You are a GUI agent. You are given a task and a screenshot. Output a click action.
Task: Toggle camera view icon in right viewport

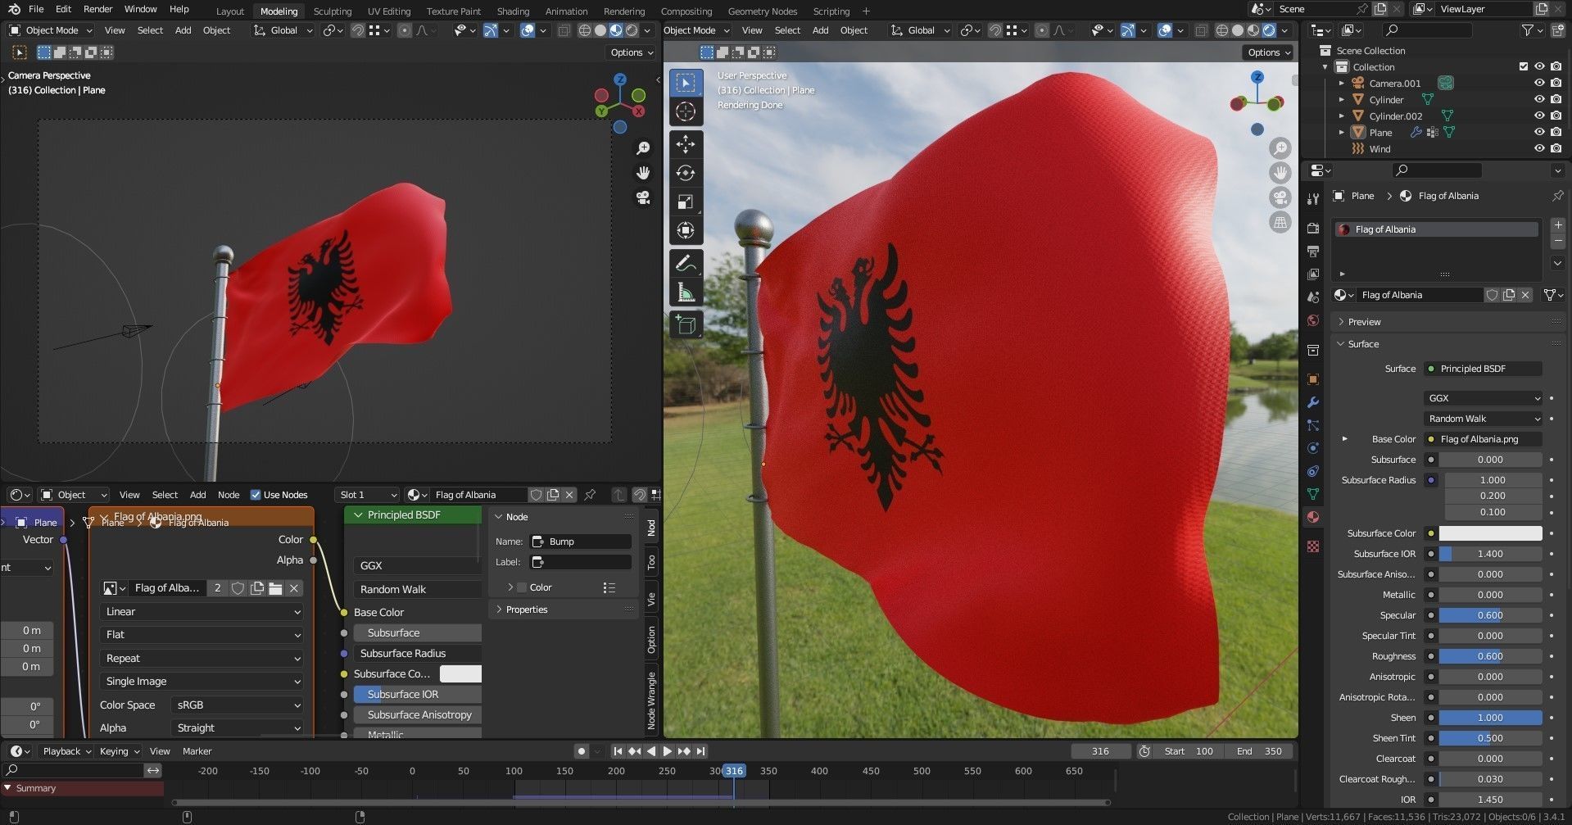pyautogui.click(x=1280, y=197)
